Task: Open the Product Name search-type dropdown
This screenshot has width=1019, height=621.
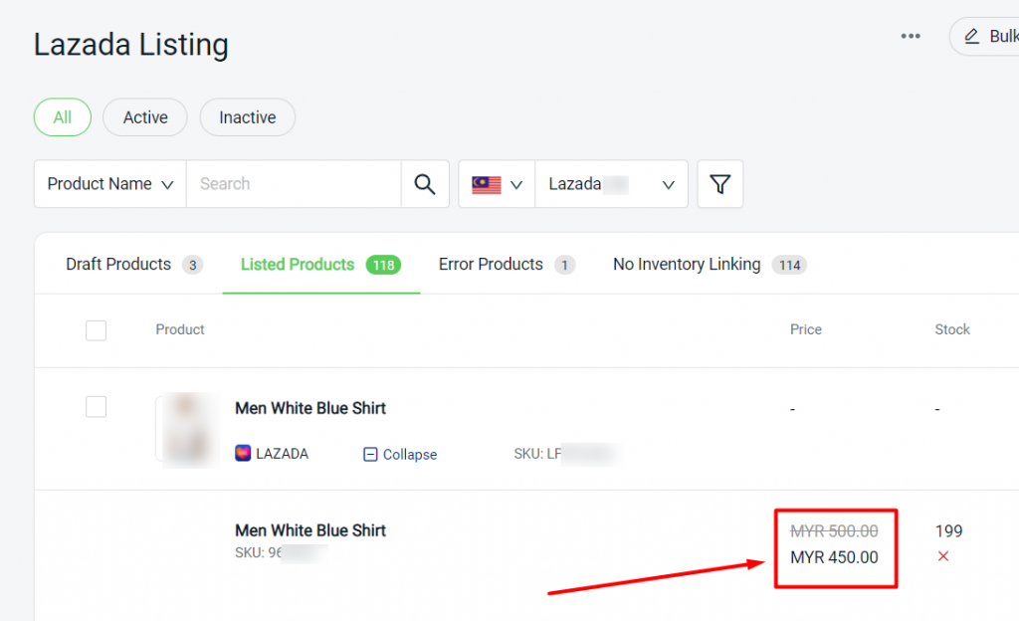Action: click(110, 184)
